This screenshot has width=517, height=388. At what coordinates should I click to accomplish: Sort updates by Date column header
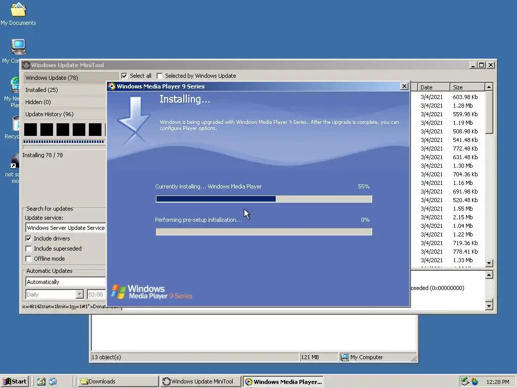click(433, 87)
